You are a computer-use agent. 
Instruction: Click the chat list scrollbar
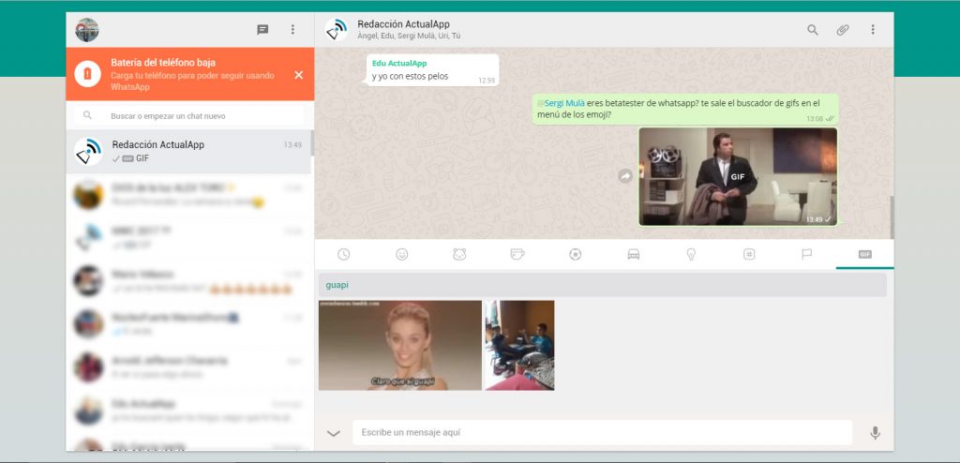(312, 142)
